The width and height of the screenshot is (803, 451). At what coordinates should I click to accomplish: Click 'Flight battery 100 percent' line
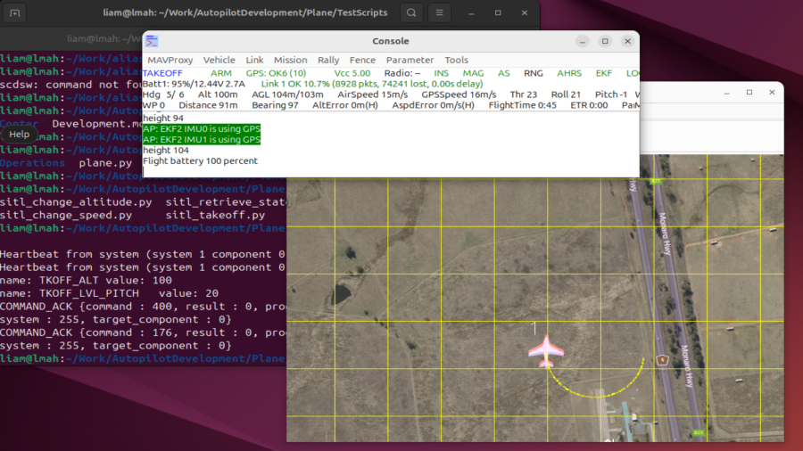click(x=200, y=161)
